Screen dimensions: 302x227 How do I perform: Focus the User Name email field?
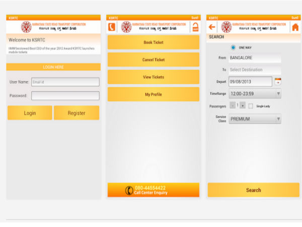65,82
